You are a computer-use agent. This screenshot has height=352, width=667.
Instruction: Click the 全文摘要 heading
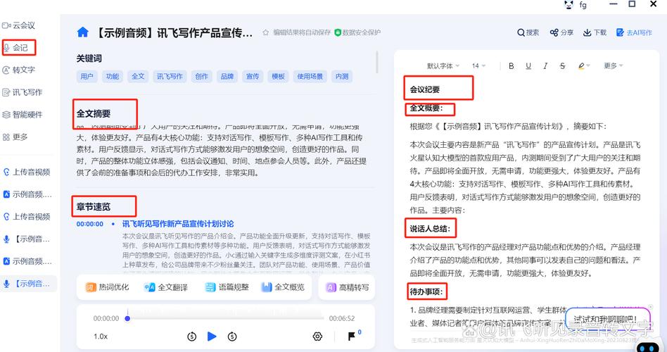point(94,113)
